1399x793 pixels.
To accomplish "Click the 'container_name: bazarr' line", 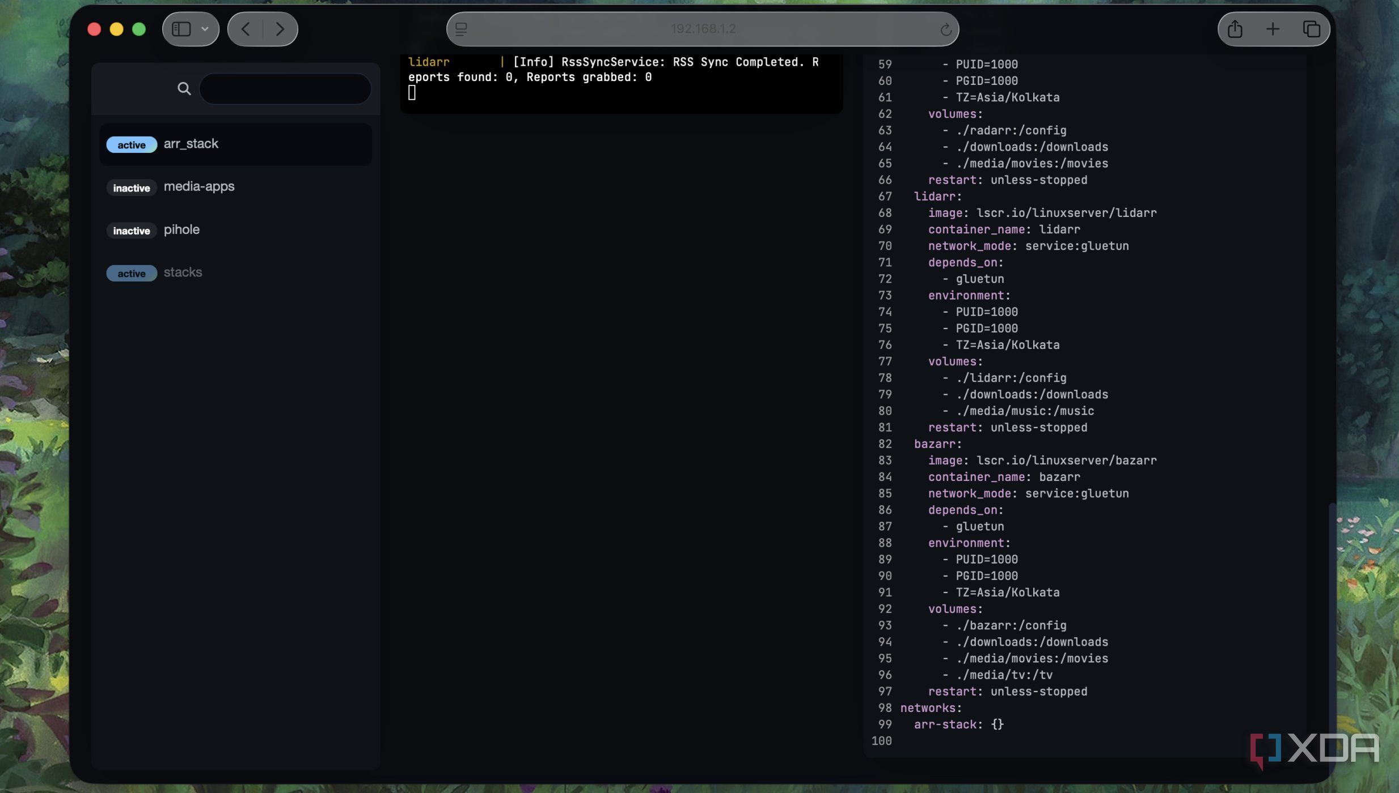I will (1004, 477).
